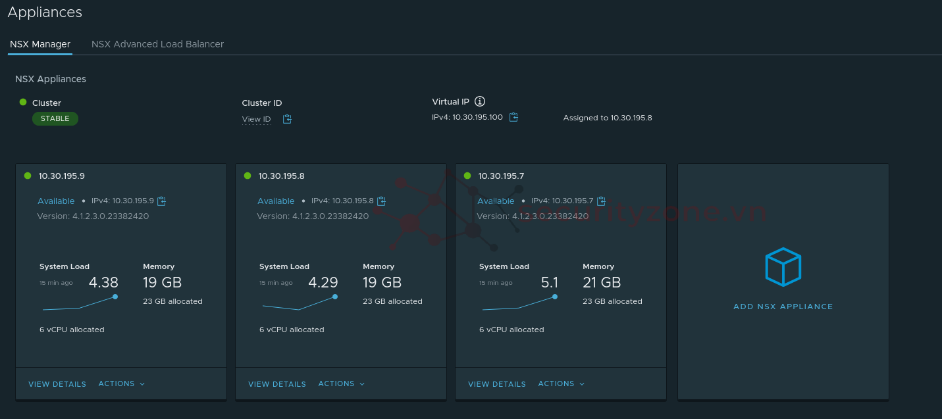Select the NSX Manager tab

40,44
